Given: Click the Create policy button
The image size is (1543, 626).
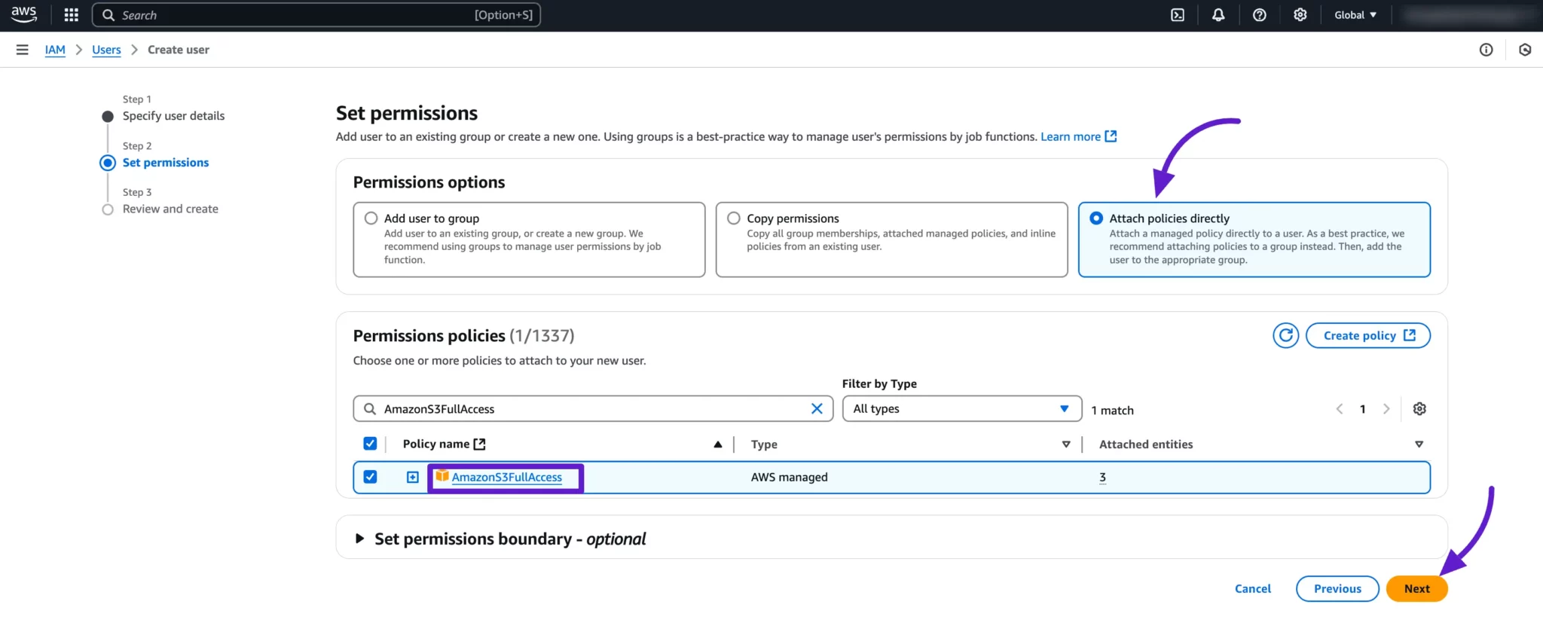Looking at the screenshot, I should (1367, 335).
